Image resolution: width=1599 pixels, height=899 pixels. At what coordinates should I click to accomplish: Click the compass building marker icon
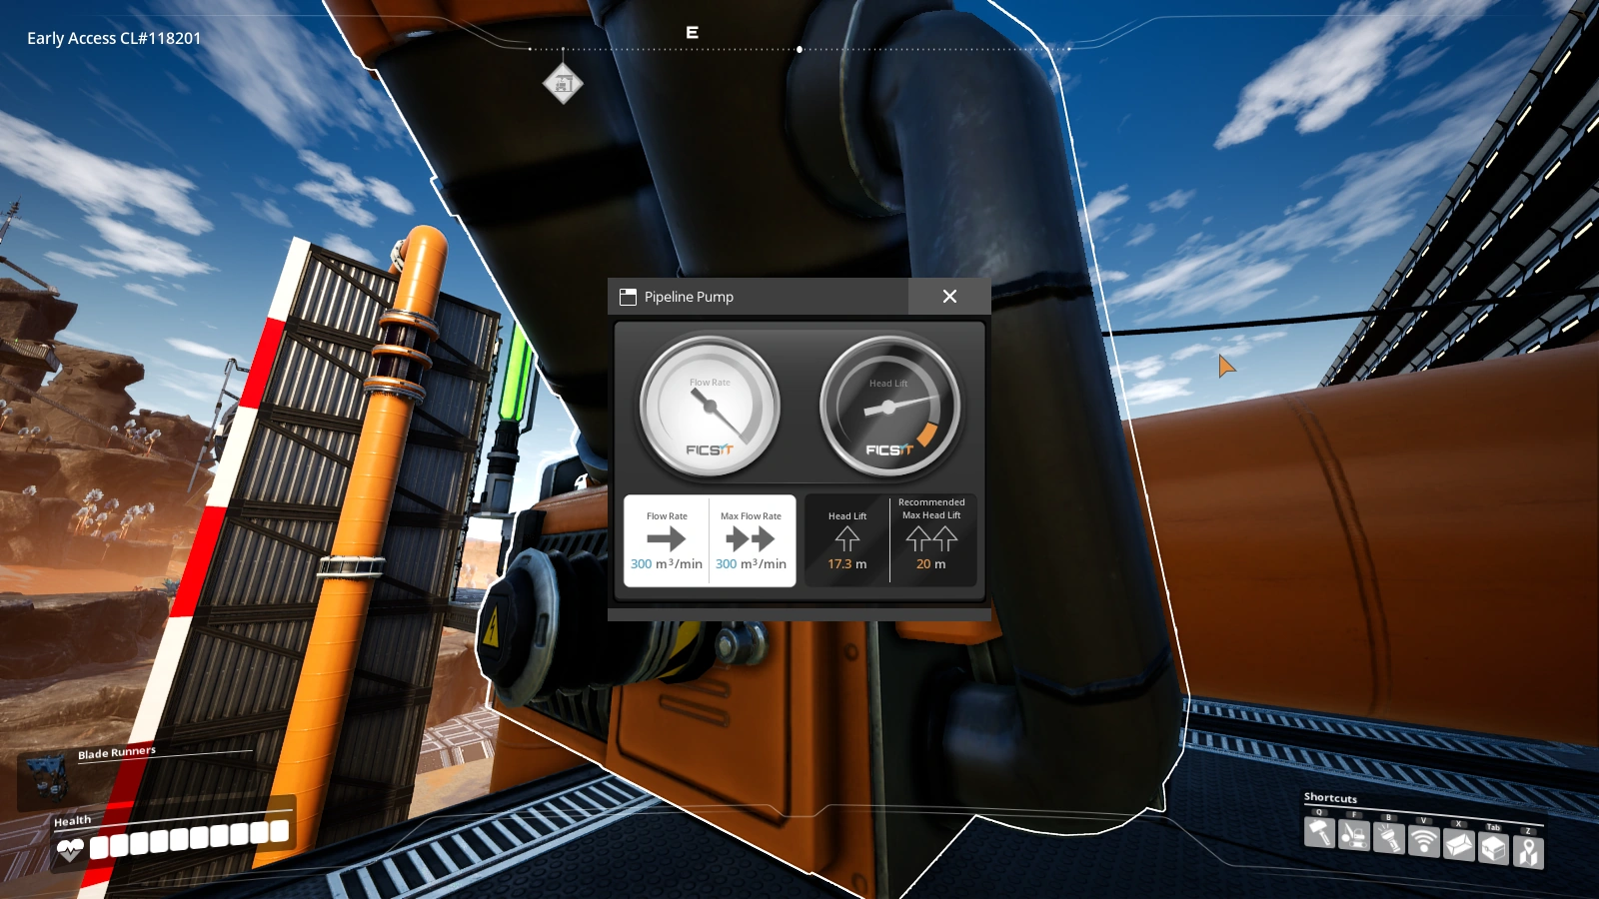point(563,83)
